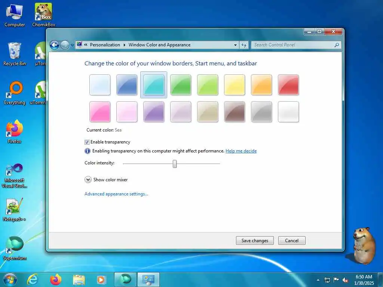
Task: Choose the Ruby red swatch
Action: tap(288, 85)
